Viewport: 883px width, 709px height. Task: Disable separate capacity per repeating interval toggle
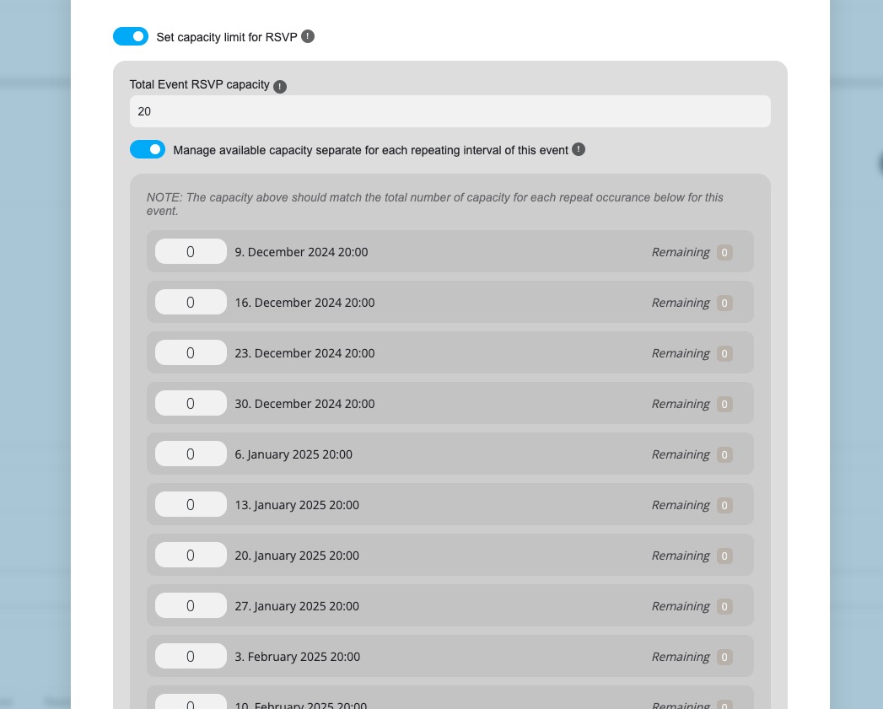[148, 149]
